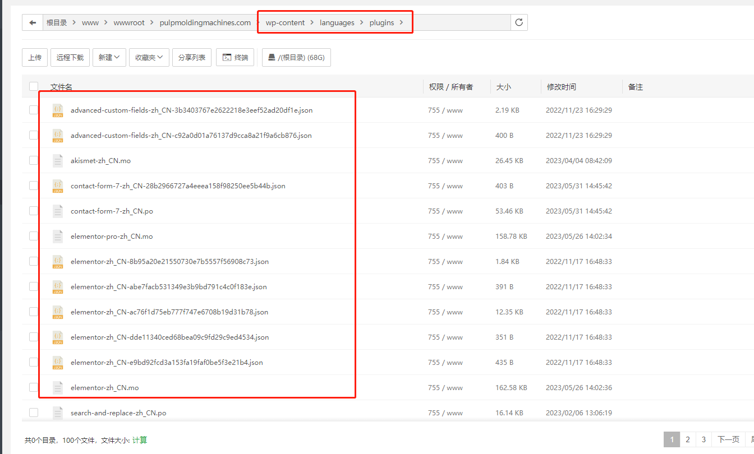Check box for akismet-zh_CN.mo row
Screen dimensions: 754x454
pyautogui.click(x=34, y=160)
